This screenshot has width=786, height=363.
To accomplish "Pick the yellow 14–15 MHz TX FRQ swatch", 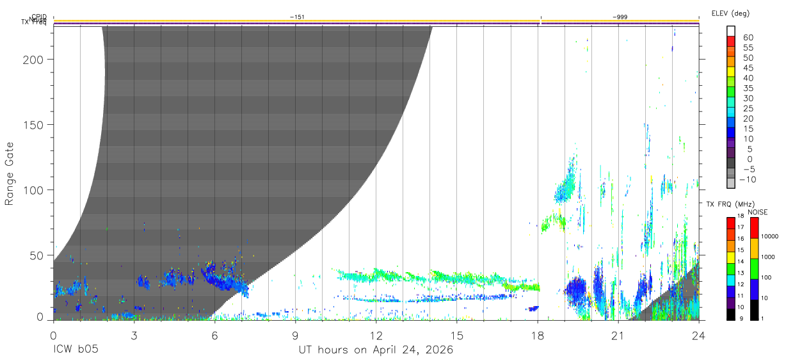I will (730, 257).
